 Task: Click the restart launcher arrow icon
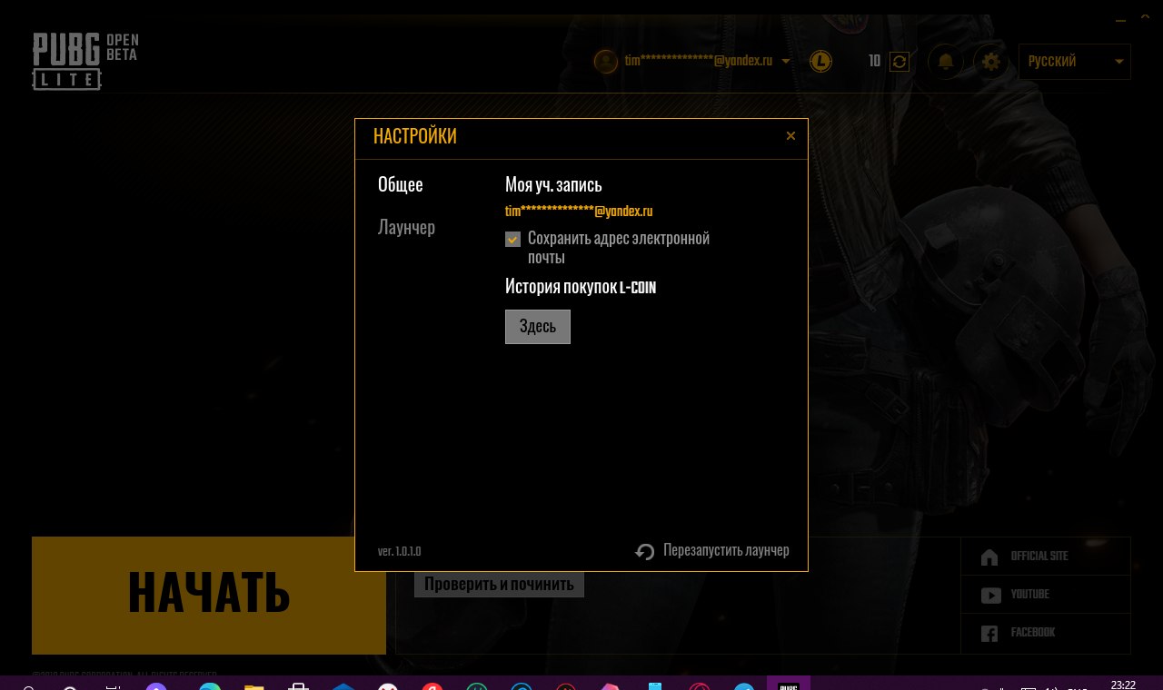(645, 551)
